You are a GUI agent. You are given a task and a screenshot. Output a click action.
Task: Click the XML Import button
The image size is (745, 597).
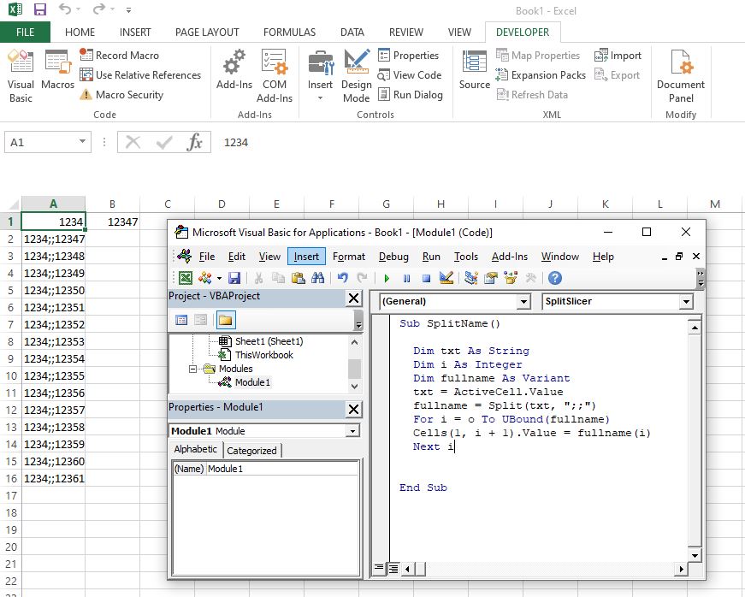coord(618,55)
